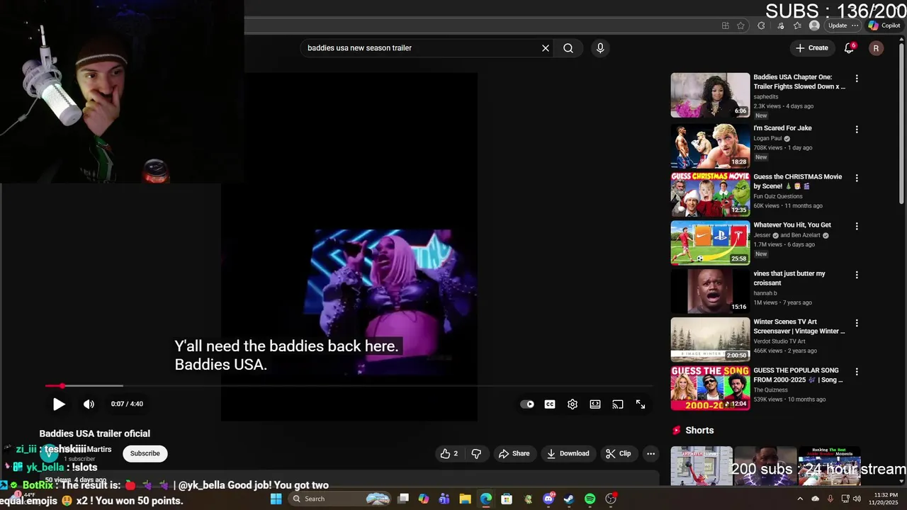907x510 pixels.
Task: Open Guess the CHRISTMAS Movie thumbnail
Action: (x=710, y=194)
